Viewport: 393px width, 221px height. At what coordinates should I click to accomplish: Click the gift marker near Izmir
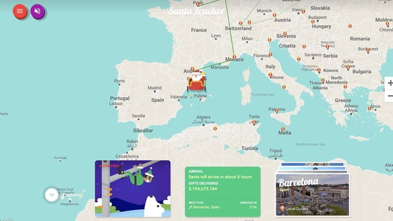coord(370,109)
